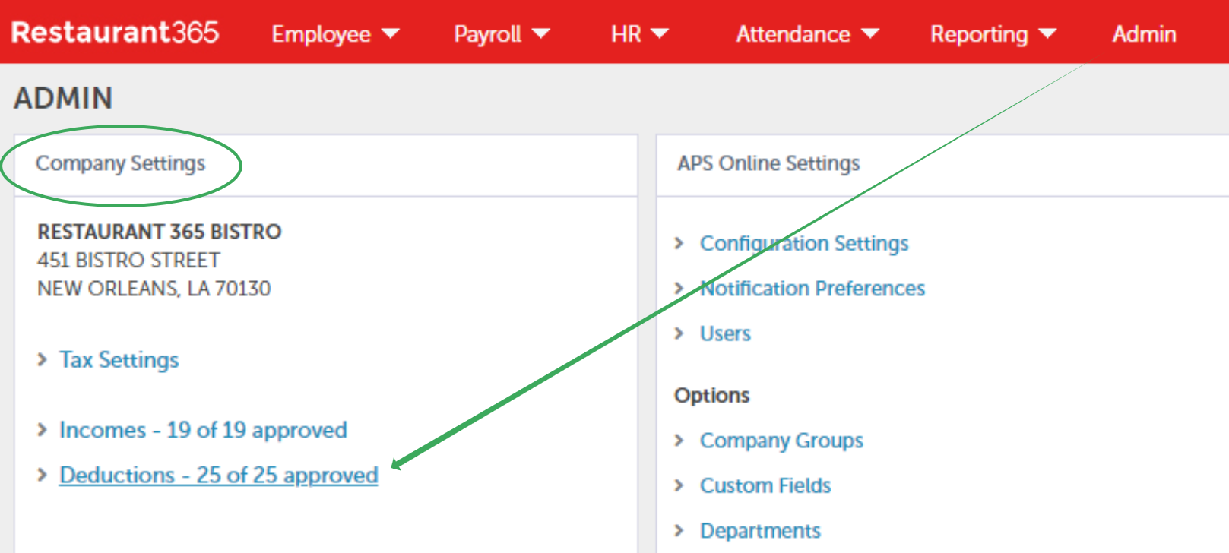Click the chevron beside Company Groups
Viewport: 1229px width, 553px height.
[x=679, y=440]
